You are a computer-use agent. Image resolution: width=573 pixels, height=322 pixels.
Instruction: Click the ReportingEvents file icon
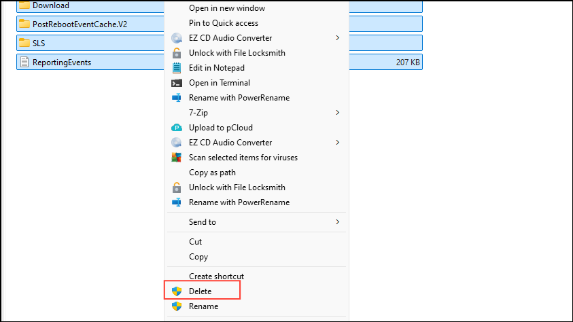pyautogui.click(x=24, y=62)
